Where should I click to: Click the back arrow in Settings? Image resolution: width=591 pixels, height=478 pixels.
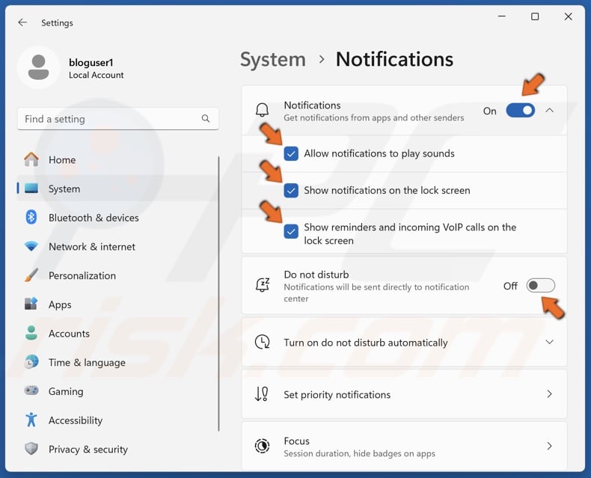[x=22, y=22]
